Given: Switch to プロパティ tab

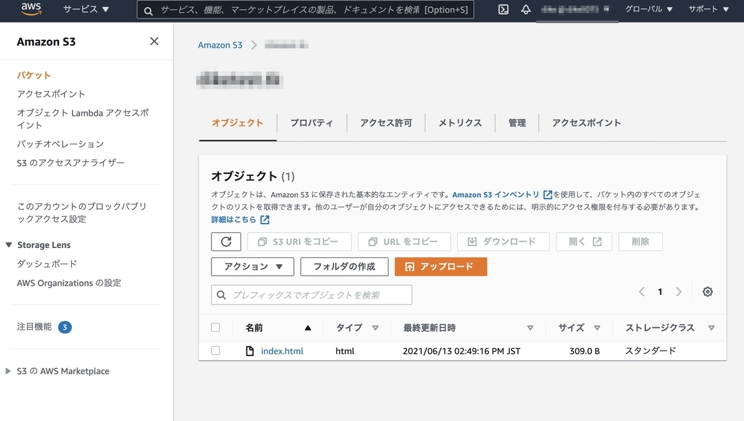Looking at the screenshot, I should click(x=312, y=123).
